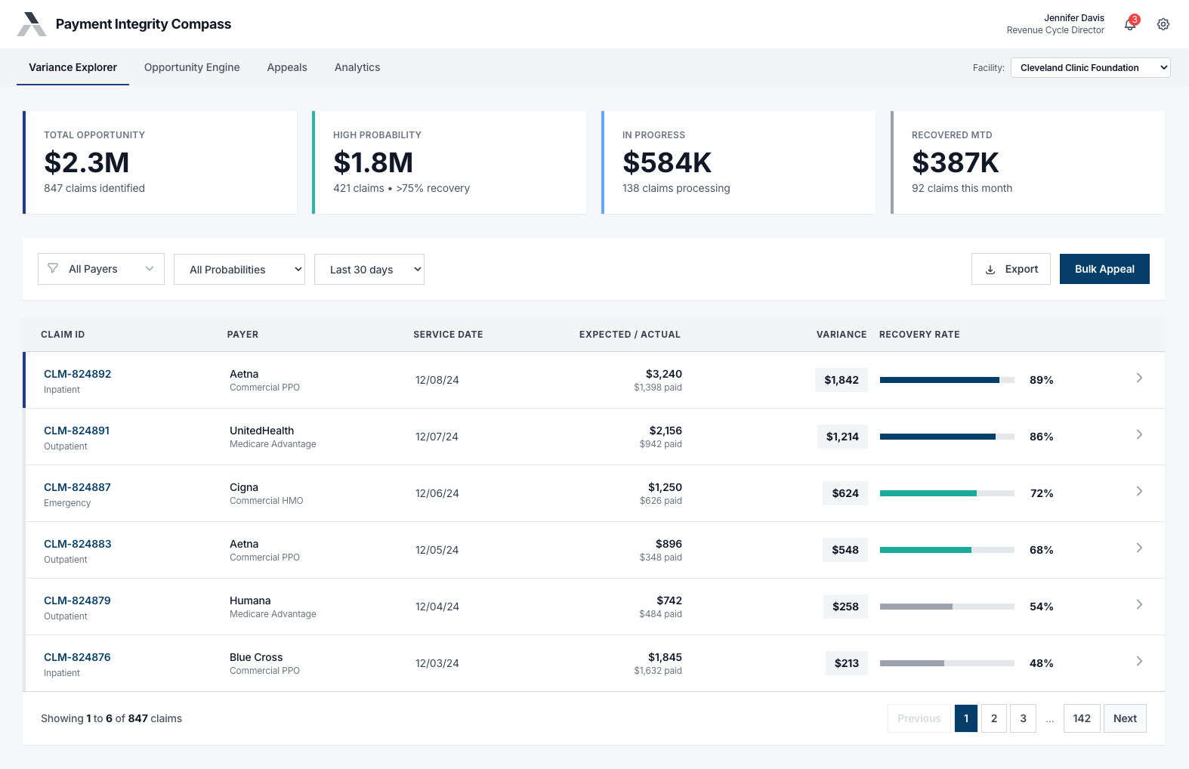Open the notifications bell
Image resolution: width=1189 pixels, height=769 pixels.
click(x=1130, y=24)
